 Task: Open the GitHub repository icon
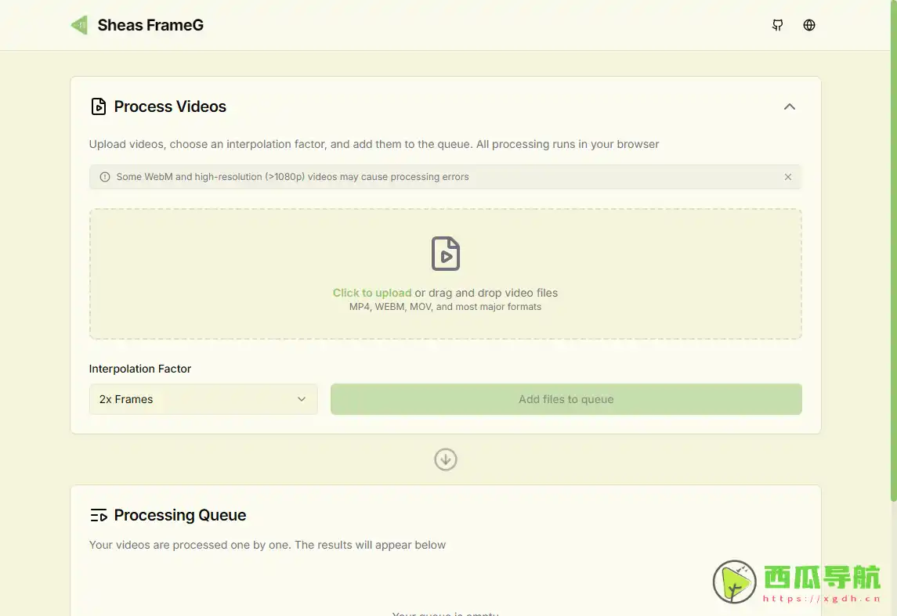pyautogui.click(x=777, y=25)
